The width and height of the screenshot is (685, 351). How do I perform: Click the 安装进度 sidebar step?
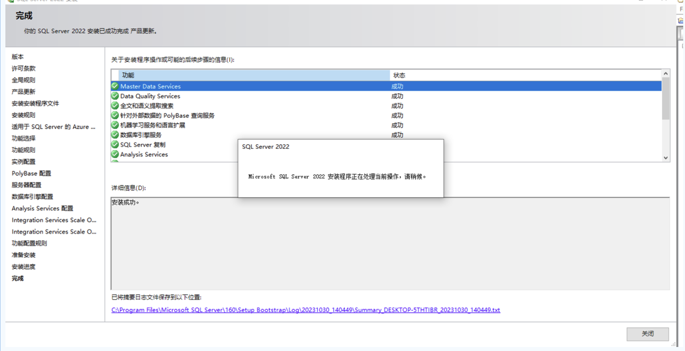tap(23, 267)
